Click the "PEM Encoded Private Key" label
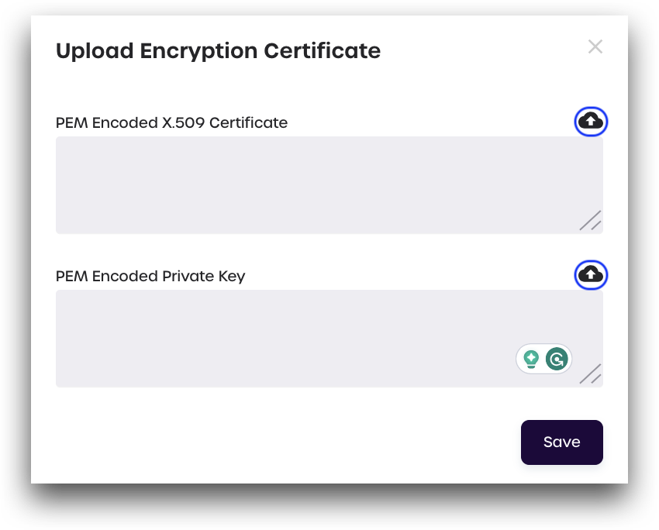Viewport: 659px width, 530px height. coord(150,276)
